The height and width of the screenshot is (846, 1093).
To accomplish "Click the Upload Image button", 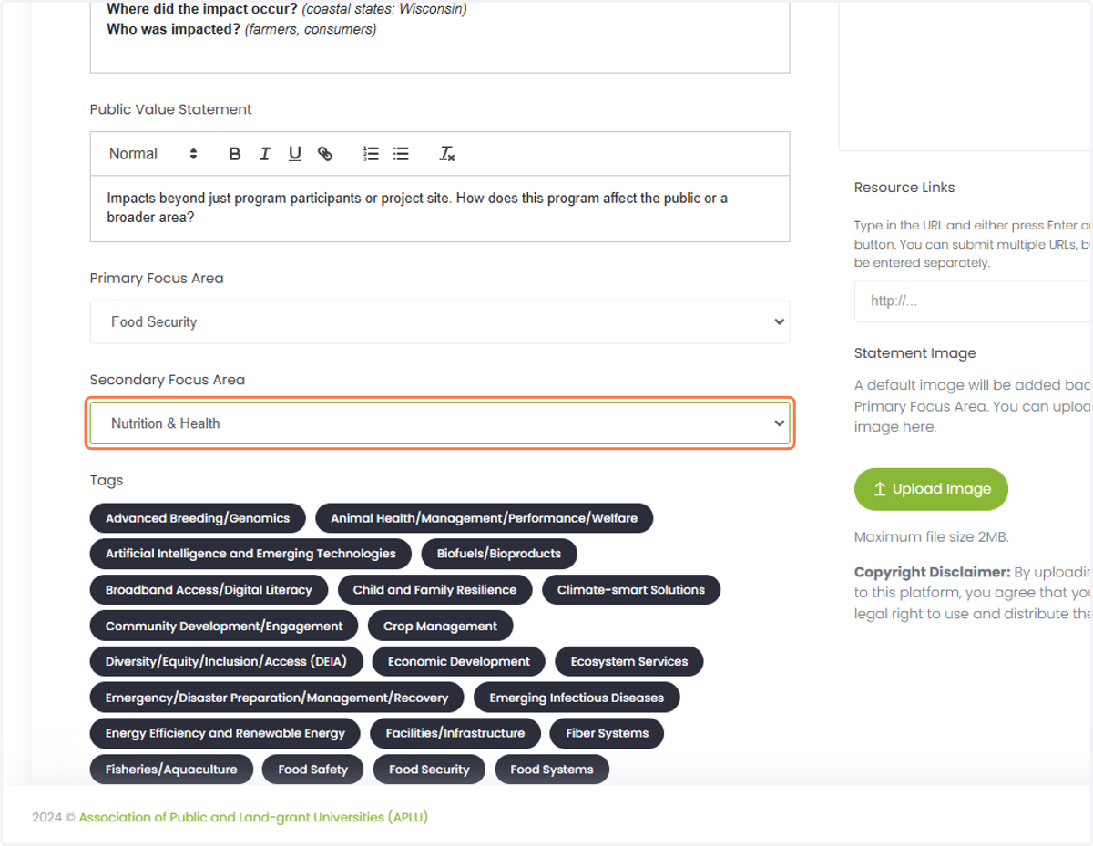I will [x=931, y=489].
